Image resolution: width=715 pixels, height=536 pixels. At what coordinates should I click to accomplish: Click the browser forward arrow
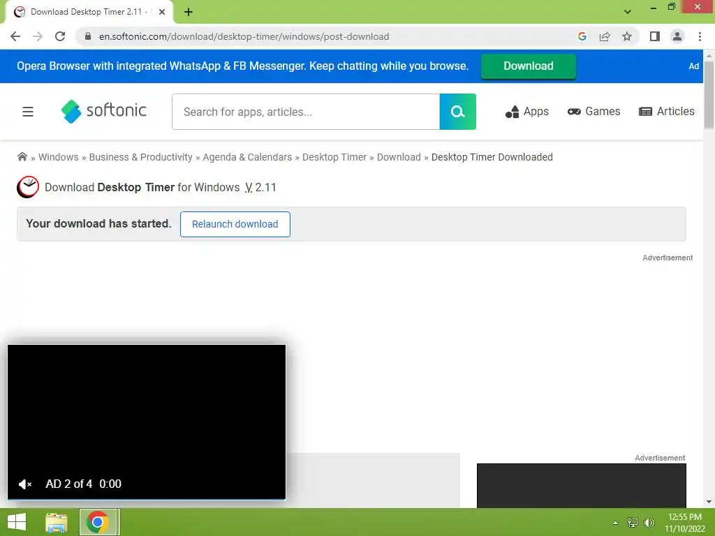click(38, 36)
